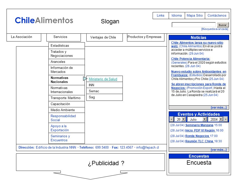Click the search text field
This screenshot has height=181, width=241.
[194, 25]
